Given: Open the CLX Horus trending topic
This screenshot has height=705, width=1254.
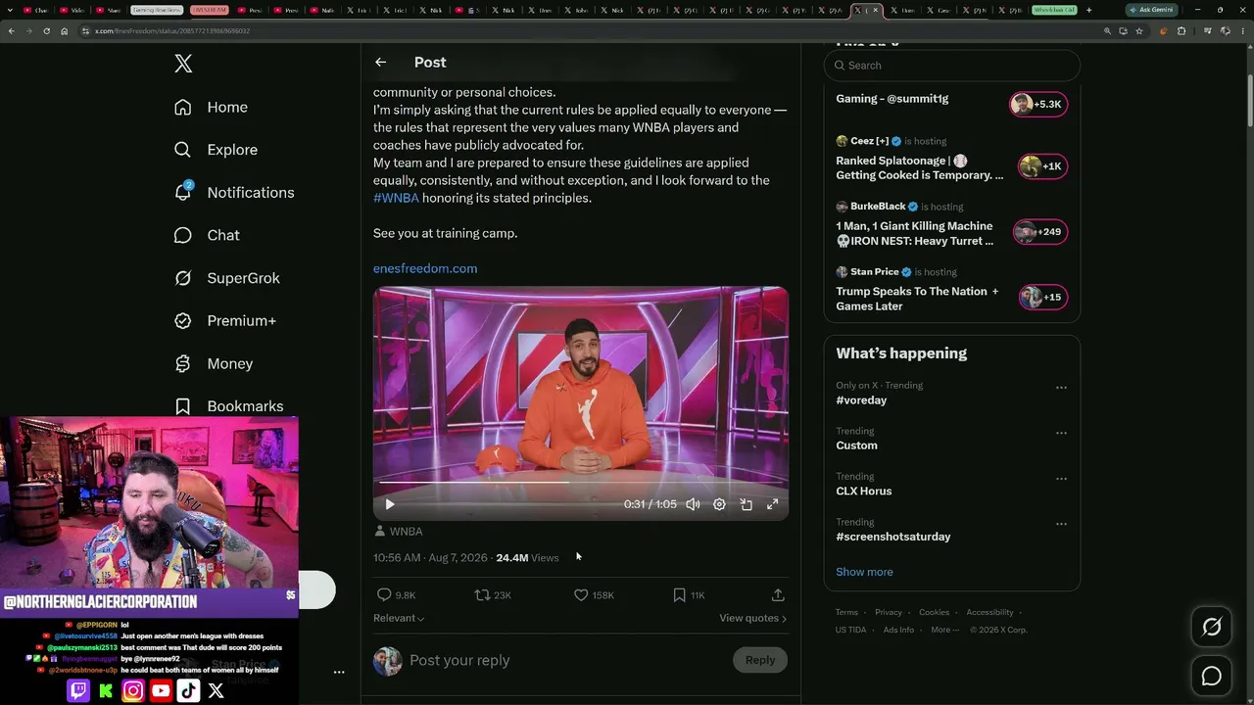Looking at the screenshot, I should [863, 492].
